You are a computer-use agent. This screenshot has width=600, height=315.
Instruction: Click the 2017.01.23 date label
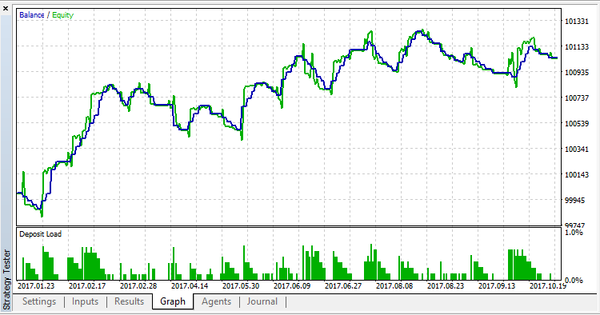(36, 286)
